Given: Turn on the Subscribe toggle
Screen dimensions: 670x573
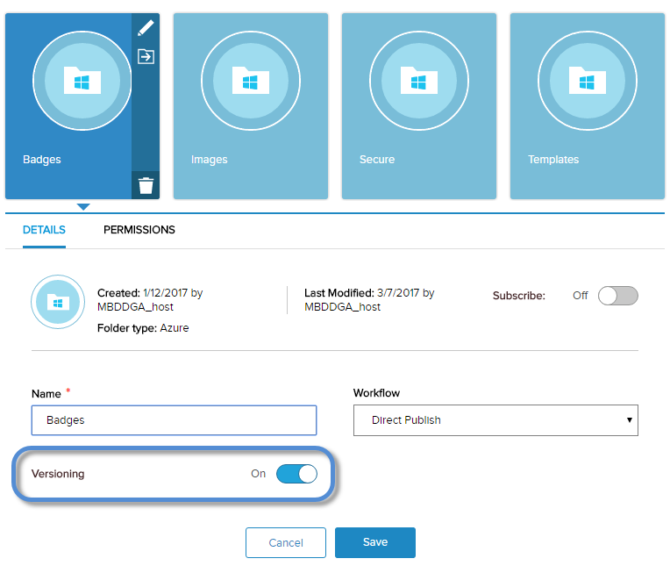Looking at the screenshot, I should point(618,296).
